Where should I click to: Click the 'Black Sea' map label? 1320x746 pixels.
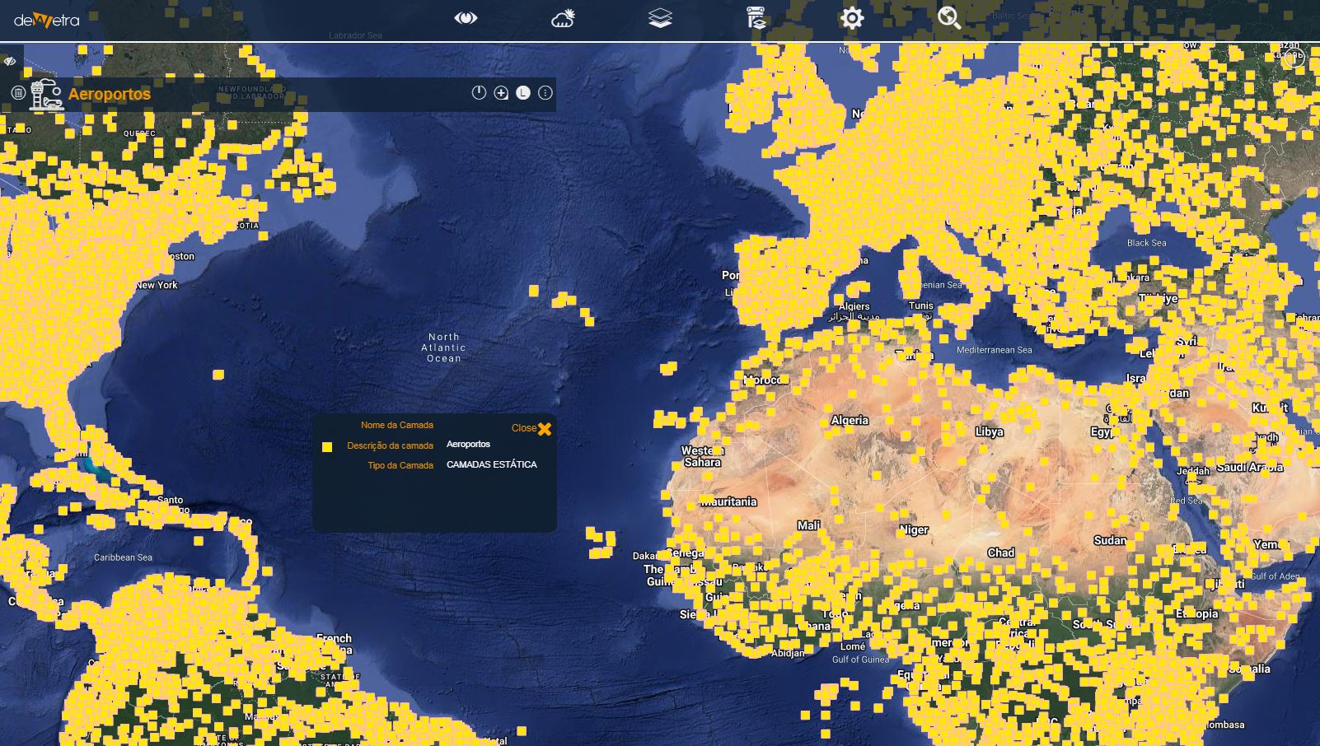[x=1146, y=243]
